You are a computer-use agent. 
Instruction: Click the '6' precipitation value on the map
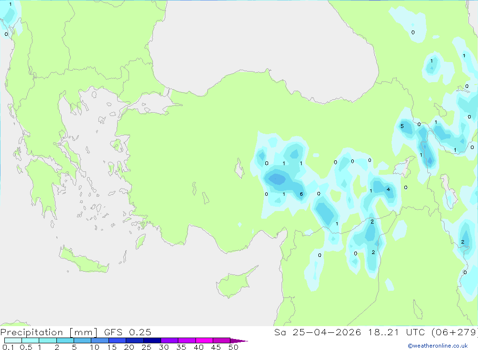301,194
